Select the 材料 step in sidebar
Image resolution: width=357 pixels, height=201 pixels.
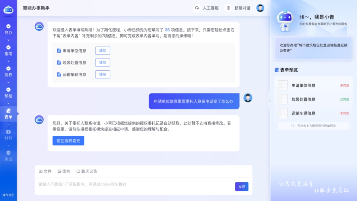tap(8, 135)
